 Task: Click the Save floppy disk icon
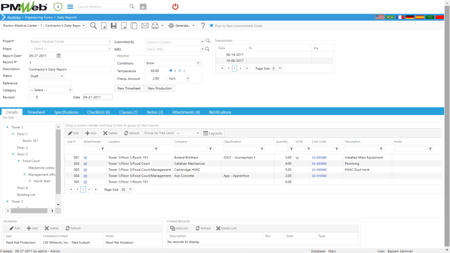click(x=114, y=26)
